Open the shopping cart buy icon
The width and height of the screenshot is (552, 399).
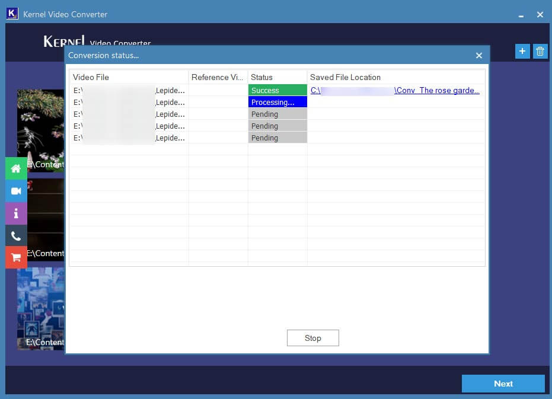click(16, 257)
